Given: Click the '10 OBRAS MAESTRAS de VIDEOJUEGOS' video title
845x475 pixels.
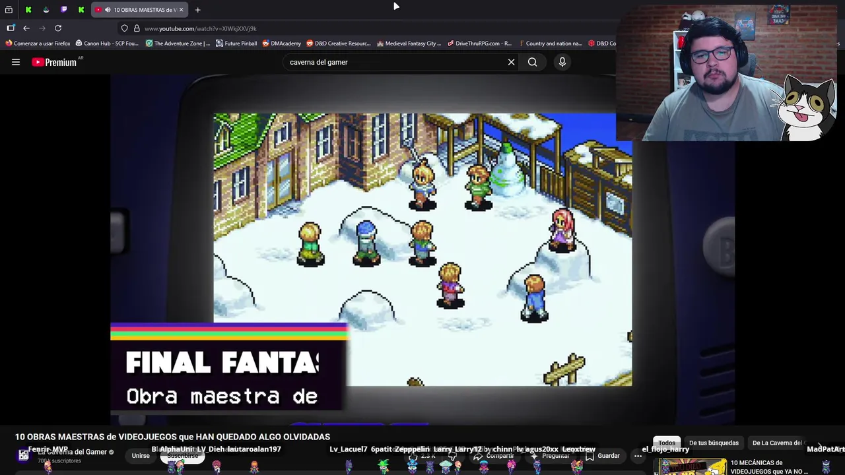Looking at the screenshot, I should tap(172, 437).
